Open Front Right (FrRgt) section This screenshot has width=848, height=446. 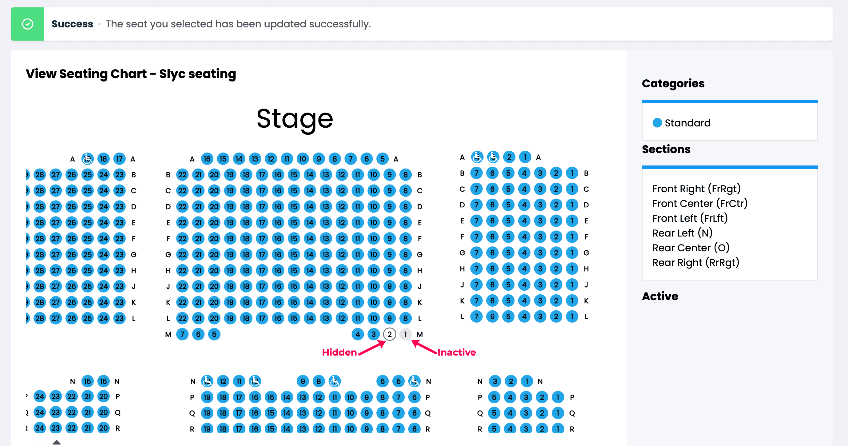[x=696, y=189]
